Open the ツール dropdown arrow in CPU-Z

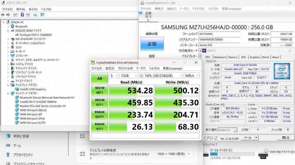click(256, 138)
